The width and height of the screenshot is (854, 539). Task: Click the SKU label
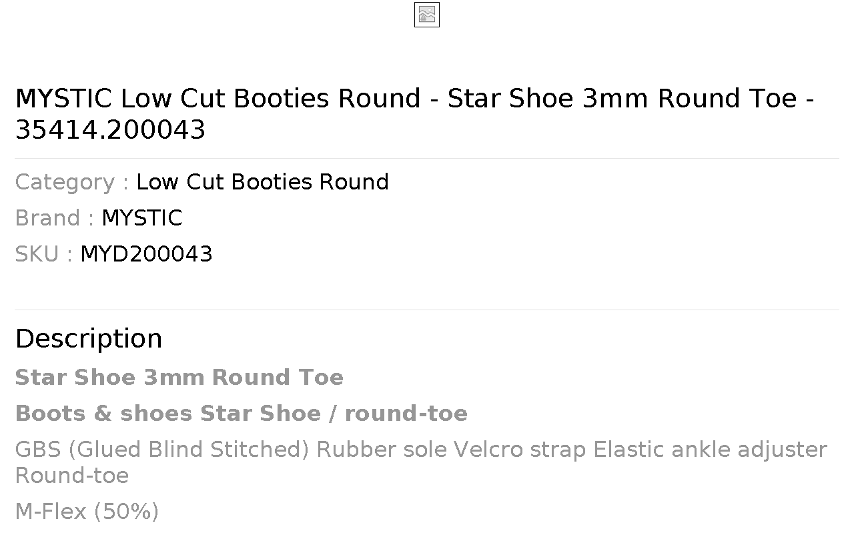click(x=43, y=254)
